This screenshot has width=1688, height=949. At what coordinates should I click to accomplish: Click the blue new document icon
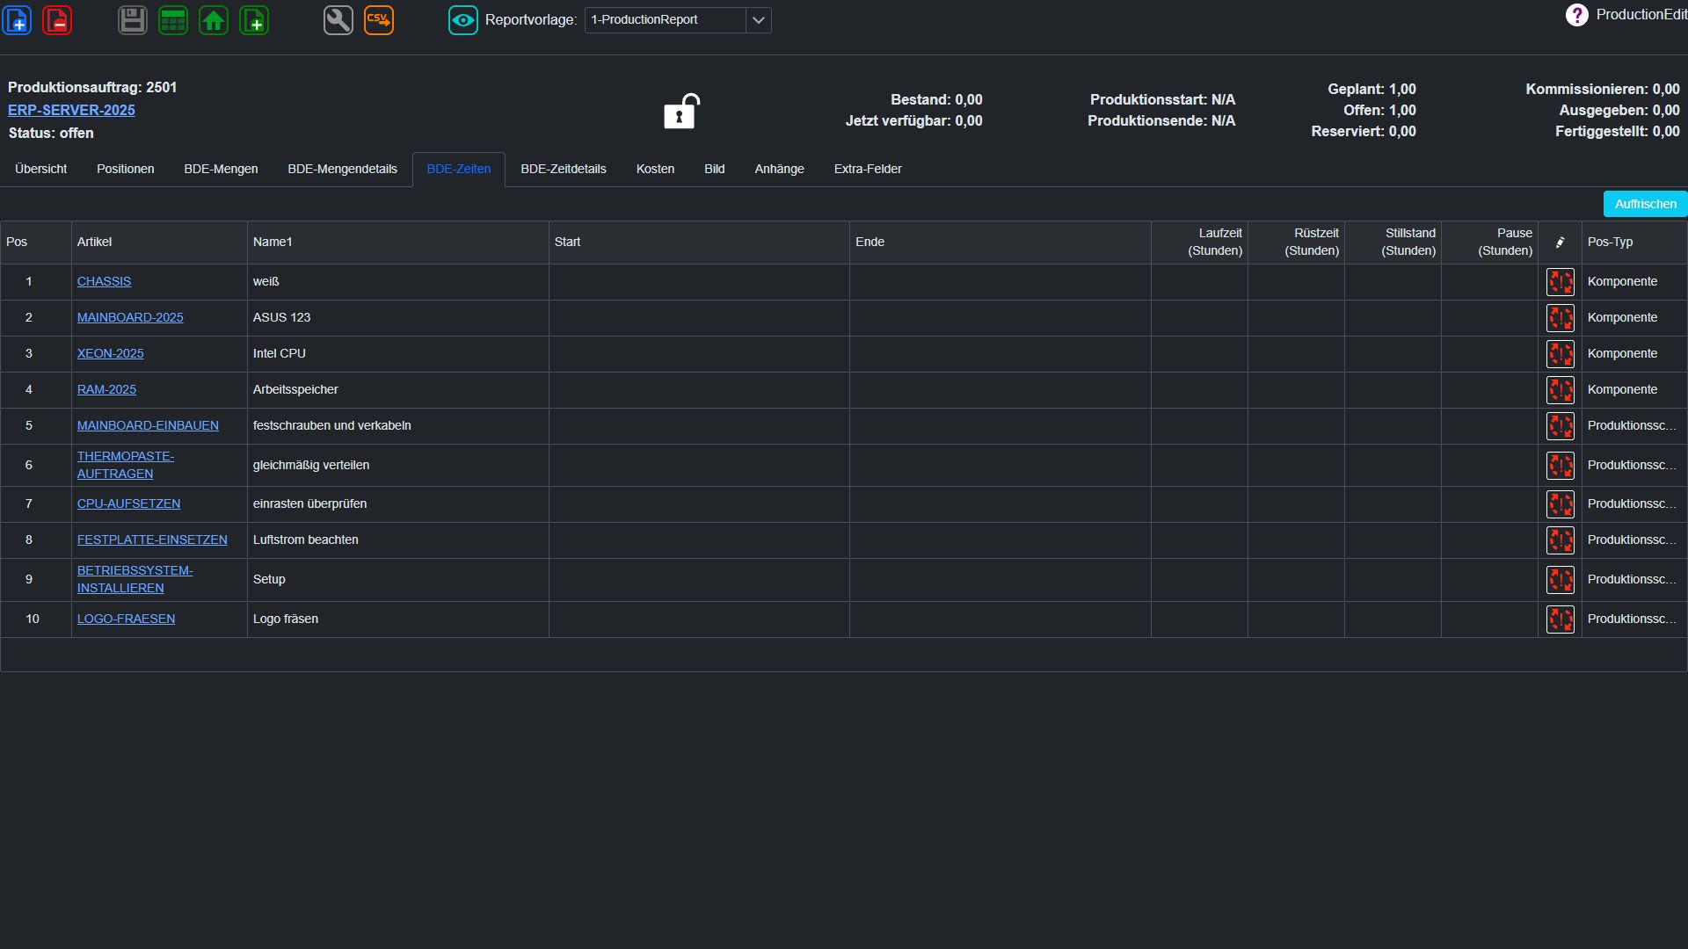pyautogui.click(x=18, y=19)
